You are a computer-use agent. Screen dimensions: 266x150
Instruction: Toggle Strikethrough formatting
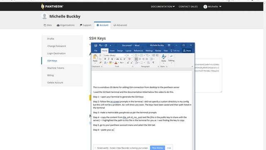pos(118,59)
